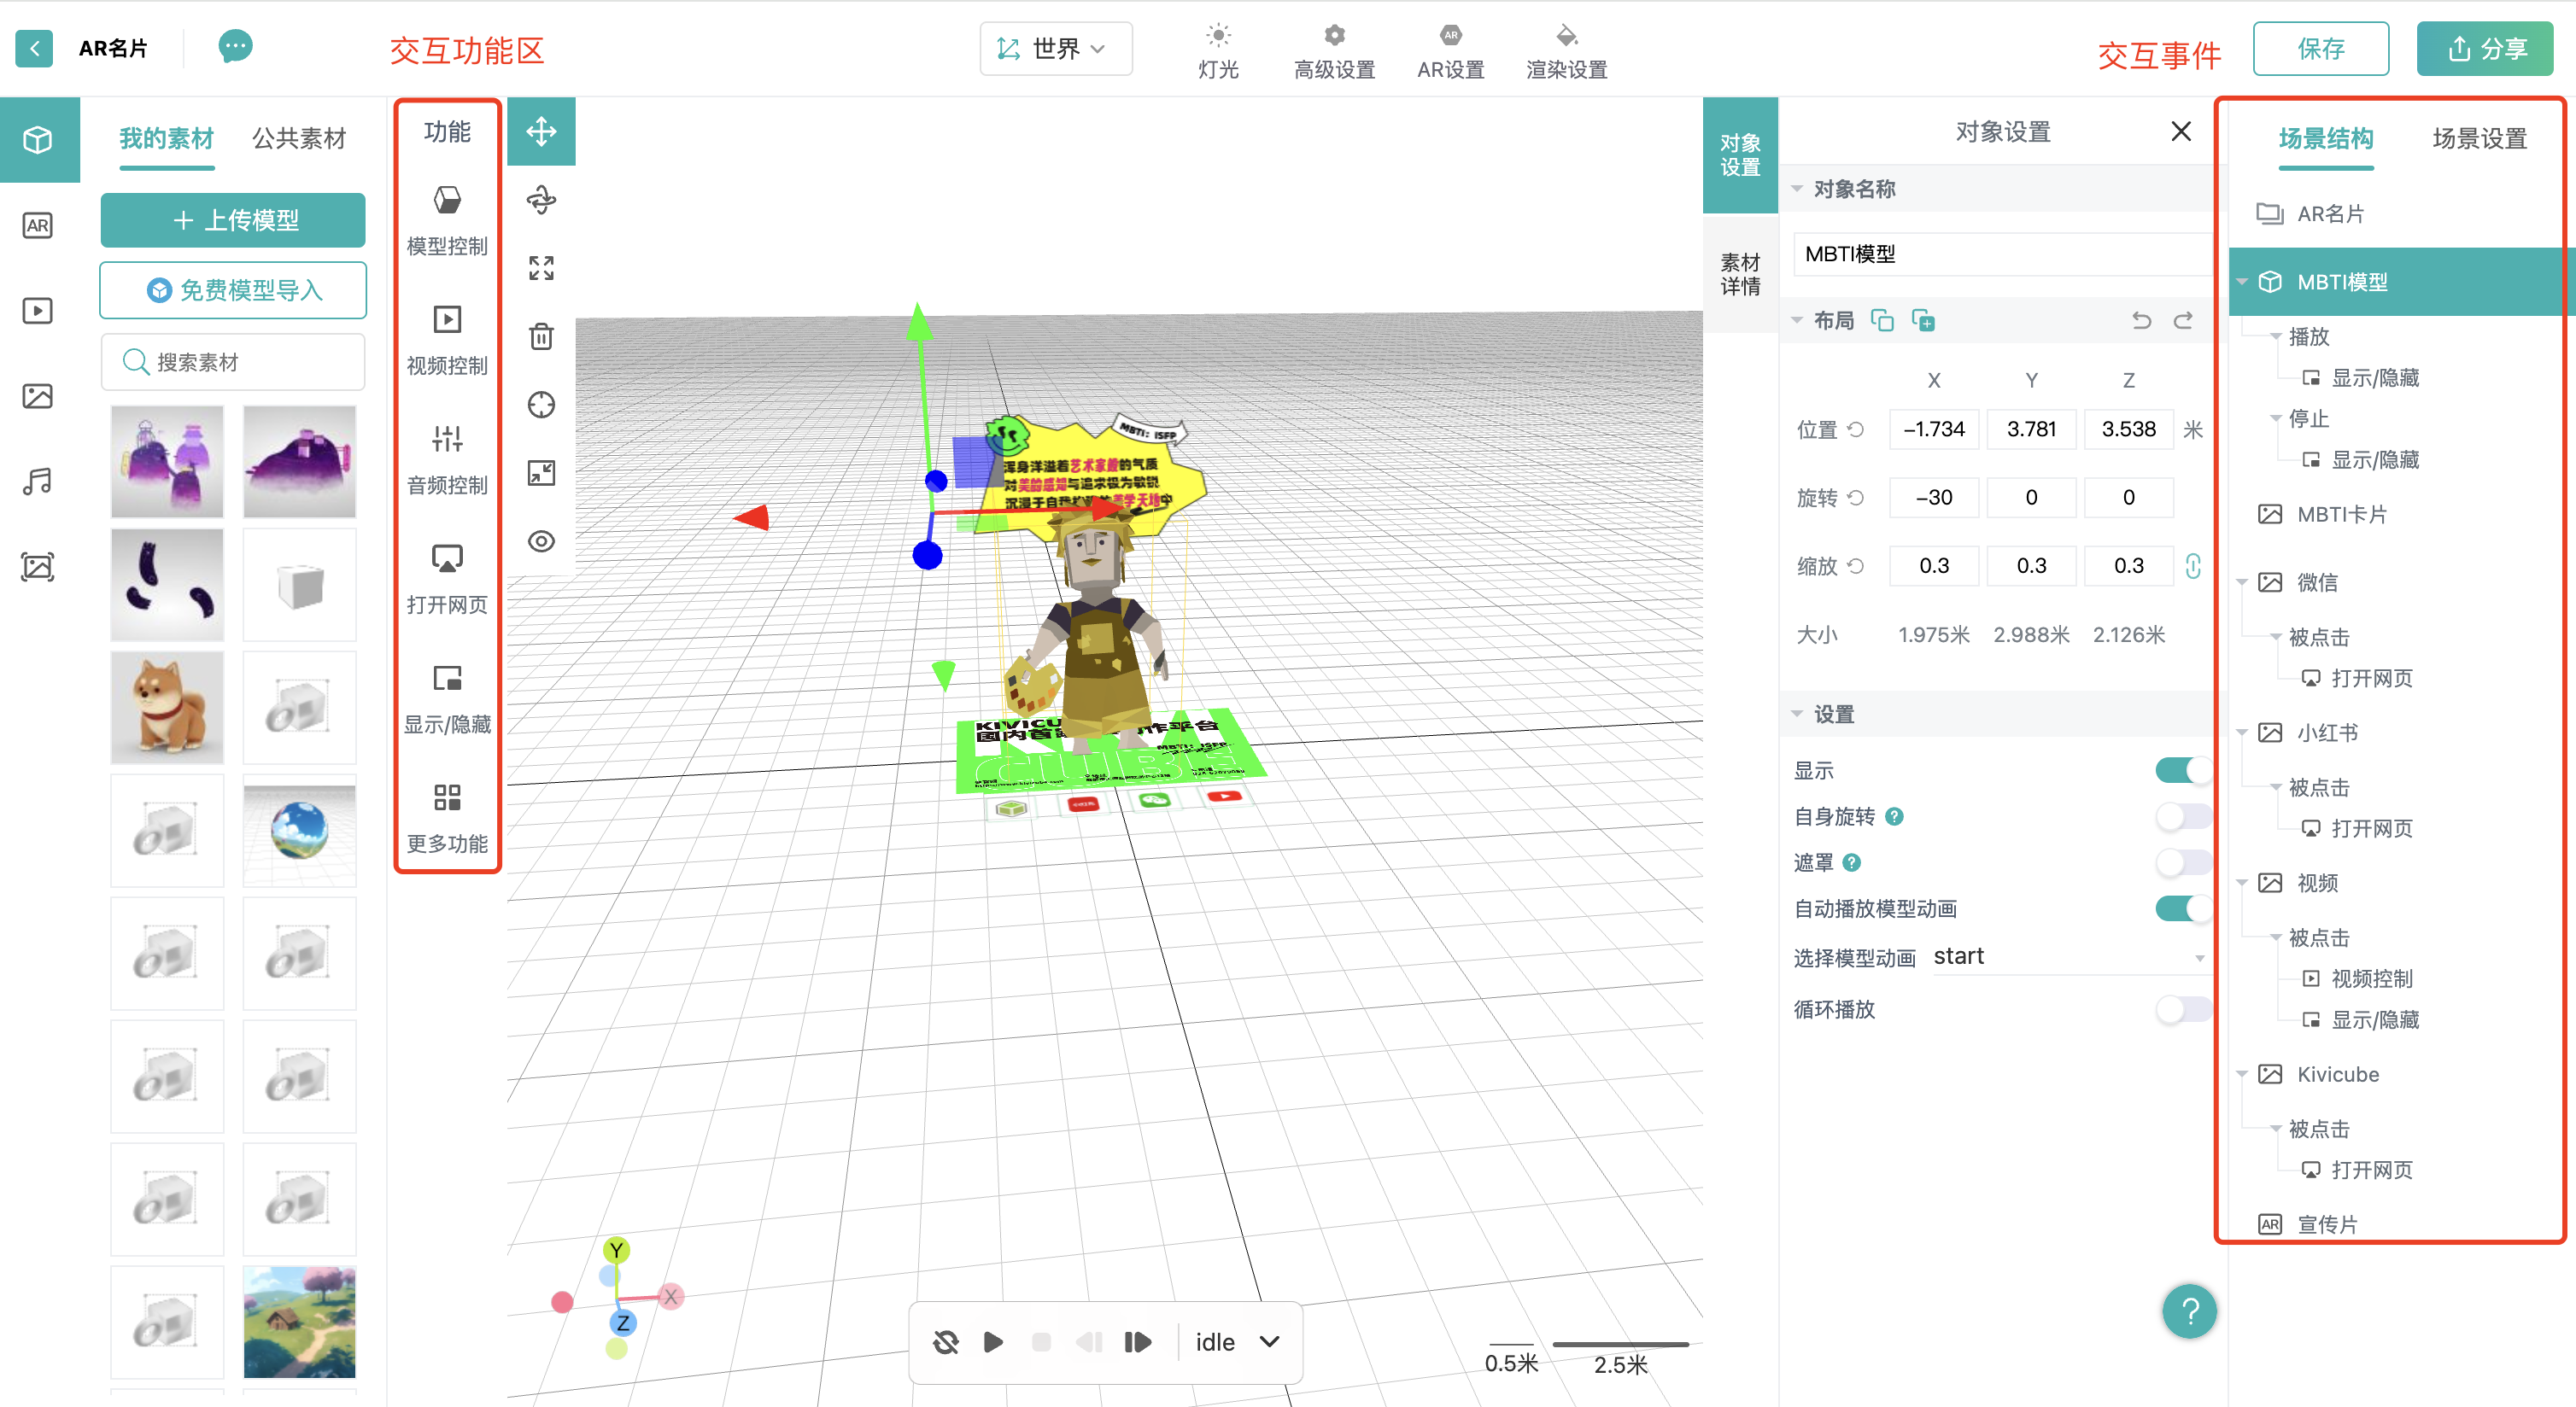
Task: Enable the 自身旋转 toggle
Action: point(2181,816)
